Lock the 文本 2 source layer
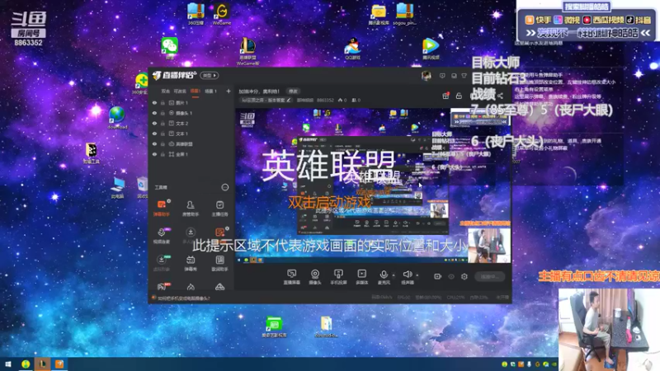 click(163, 123)
